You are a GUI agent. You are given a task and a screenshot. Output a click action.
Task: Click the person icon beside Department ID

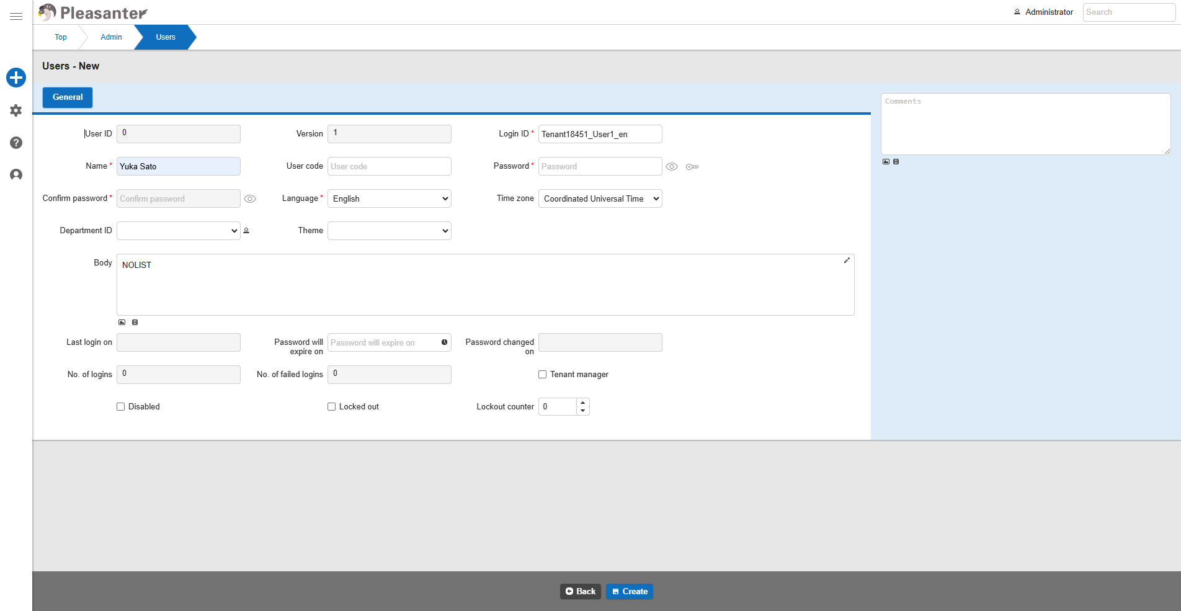246,231
